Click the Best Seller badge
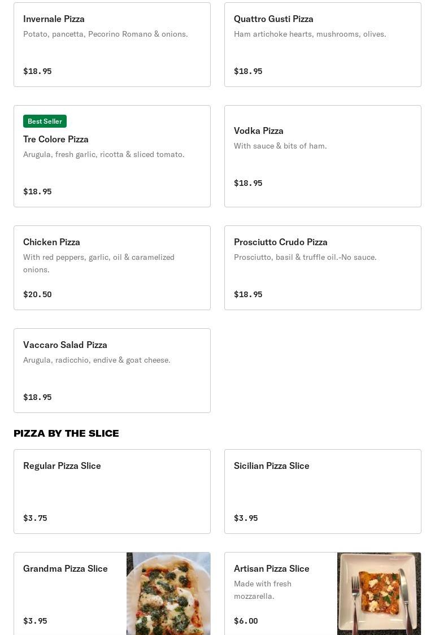Image resolution: width=435 pixels, height=635 pixels. click(x=45, y=121)
